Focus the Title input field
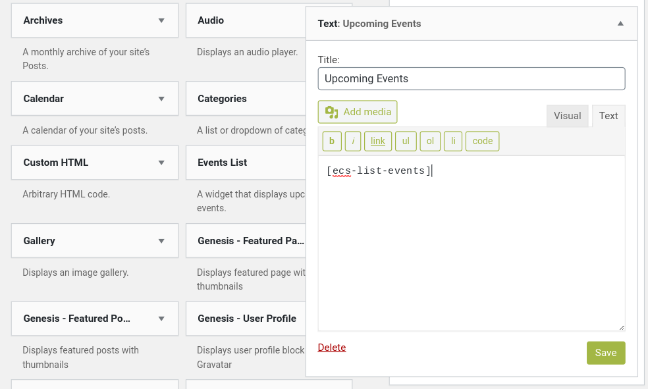This screenshot has height=389, width=648. coord(472,78)
